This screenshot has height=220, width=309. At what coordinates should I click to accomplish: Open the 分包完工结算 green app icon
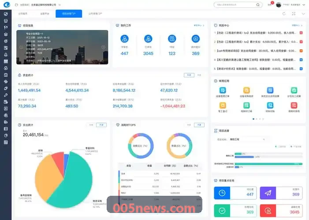click(x=294, y=90)
